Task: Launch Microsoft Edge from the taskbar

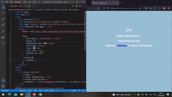Action: (9, 95)
